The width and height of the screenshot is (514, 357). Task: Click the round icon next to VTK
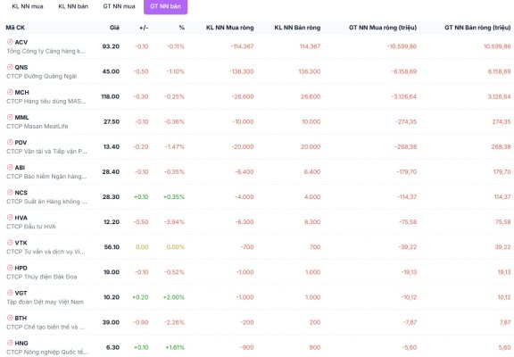click(x=10, y=243)
